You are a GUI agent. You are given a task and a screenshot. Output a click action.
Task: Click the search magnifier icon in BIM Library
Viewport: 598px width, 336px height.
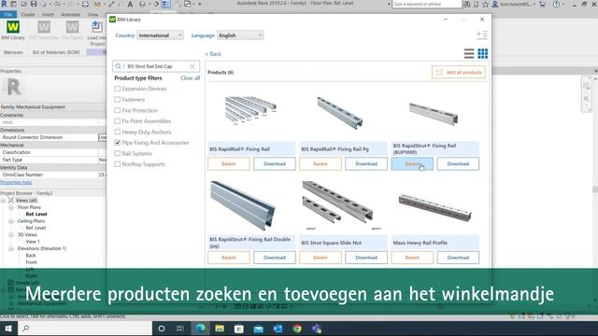coord(119,66)
